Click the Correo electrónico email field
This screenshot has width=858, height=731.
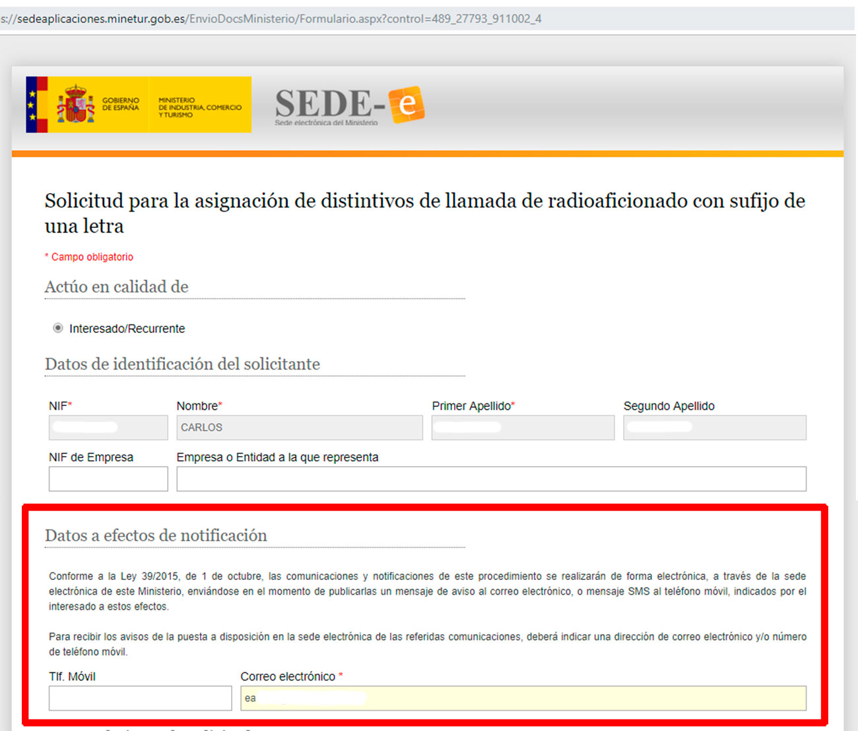coord(523,698)
